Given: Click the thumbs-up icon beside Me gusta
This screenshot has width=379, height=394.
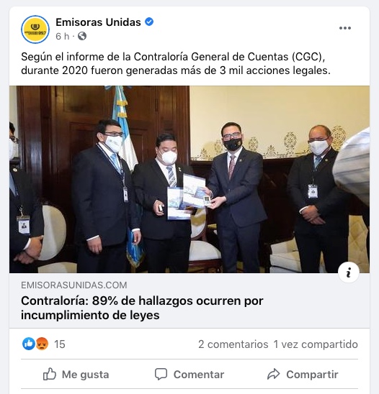Looking at the screenshot, I should 50,374.
